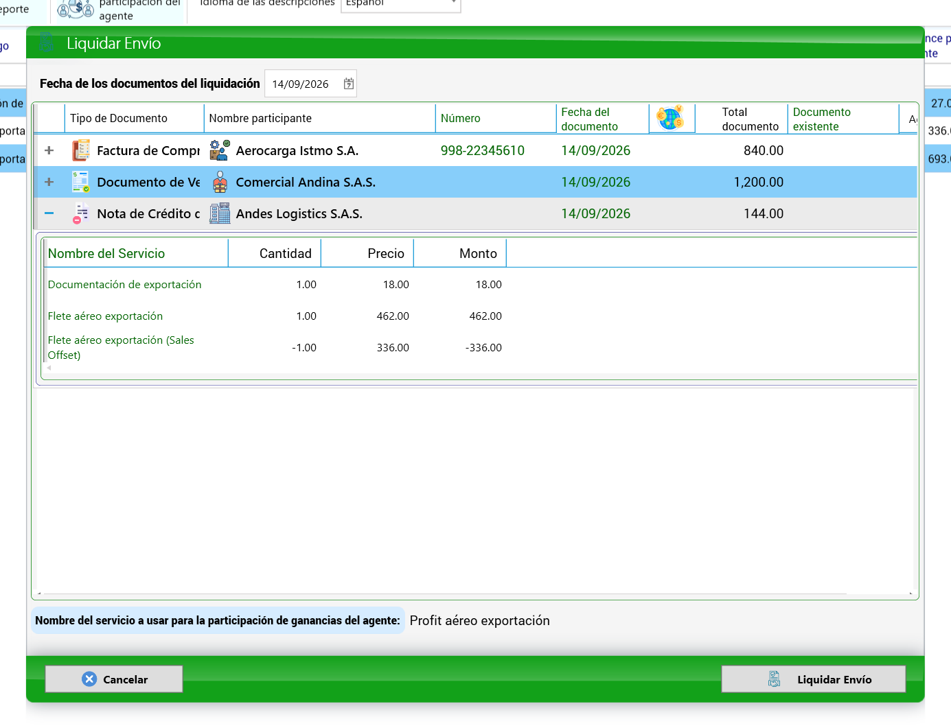The height and width of the screenshot is (728, 951).
Task: Select the Documentación de exportación service row
Action: [x=481, y=284]
